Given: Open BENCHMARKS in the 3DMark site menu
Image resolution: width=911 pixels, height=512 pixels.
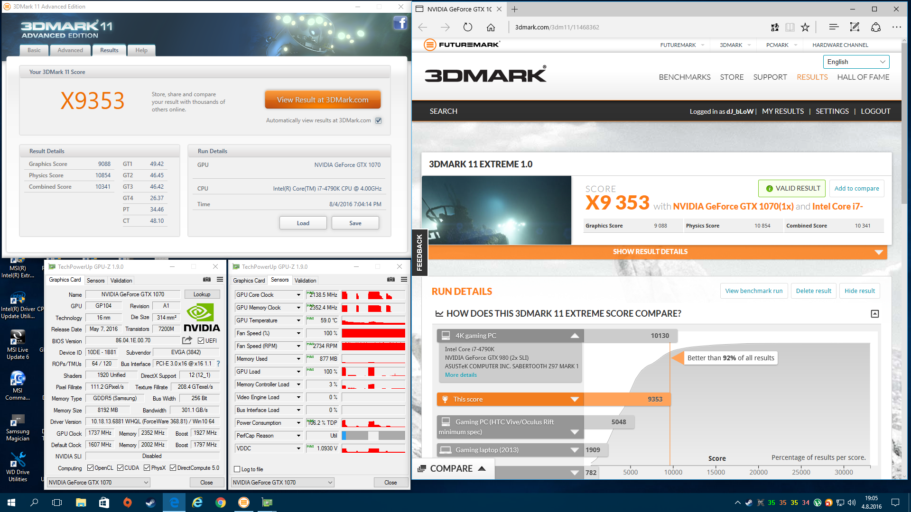Looking at the screenshot, I should [684, 77].
